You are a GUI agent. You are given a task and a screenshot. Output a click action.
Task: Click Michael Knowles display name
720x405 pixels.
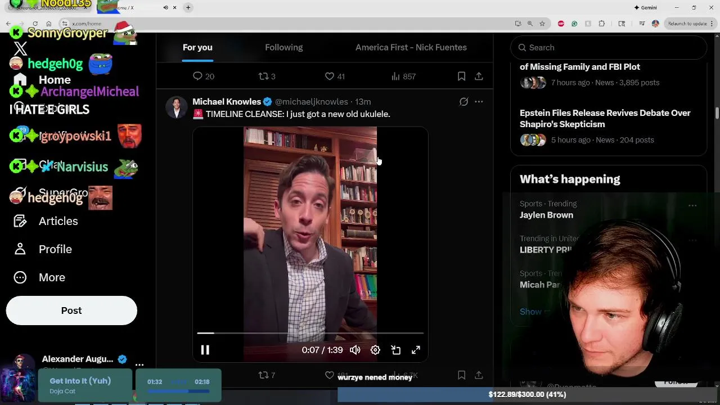pos(227,102)
